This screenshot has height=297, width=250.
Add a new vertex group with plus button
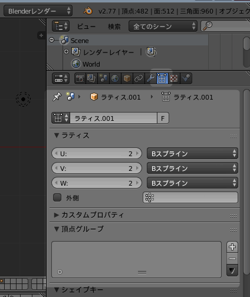[x=232, y=247]
